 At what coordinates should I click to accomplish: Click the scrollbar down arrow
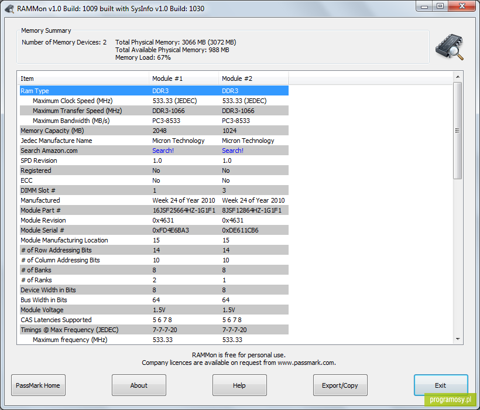(458, 339)
